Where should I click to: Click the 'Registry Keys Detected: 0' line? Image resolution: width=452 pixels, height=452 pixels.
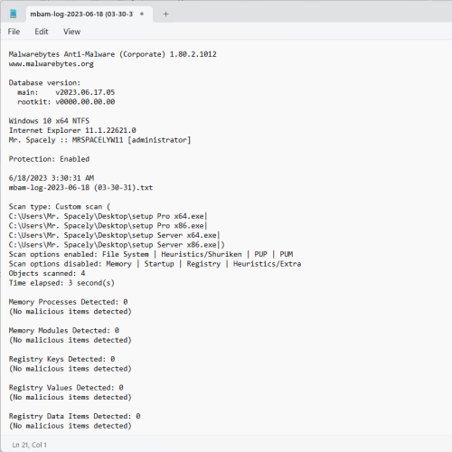point(61,359)
